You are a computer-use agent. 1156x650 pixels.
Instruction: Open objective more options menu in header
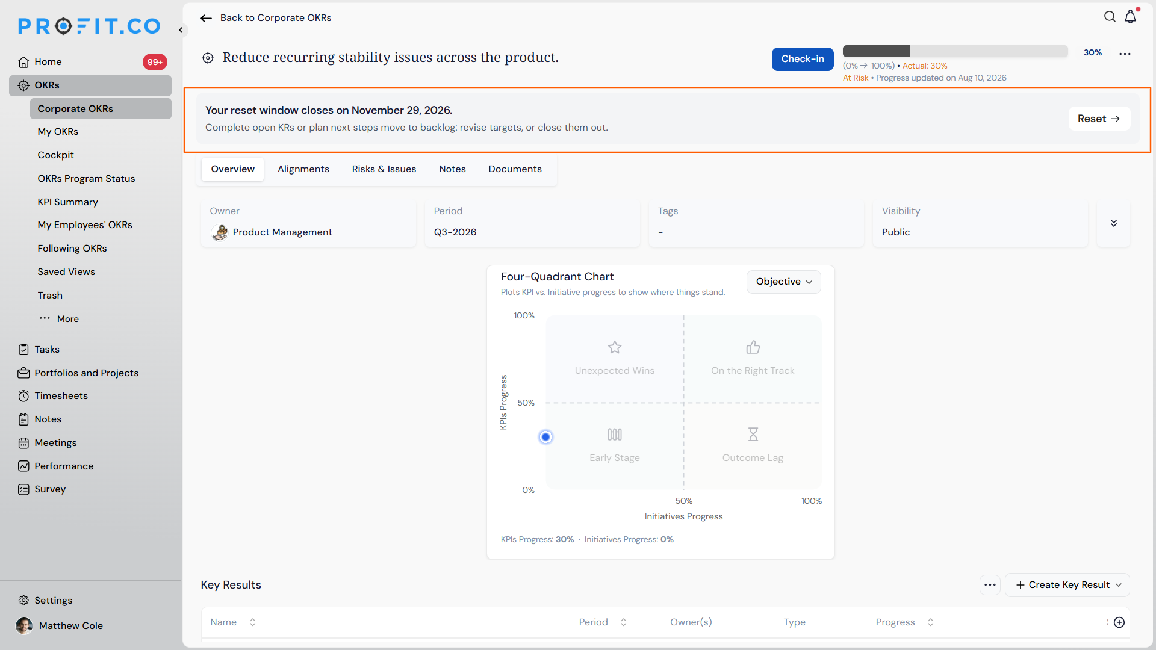pyautogui.click(x=1125, y=54)
